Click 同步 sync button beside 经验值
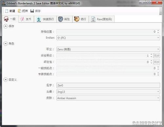Viewport: 164px width, 127px height. (x=156, y=62)
